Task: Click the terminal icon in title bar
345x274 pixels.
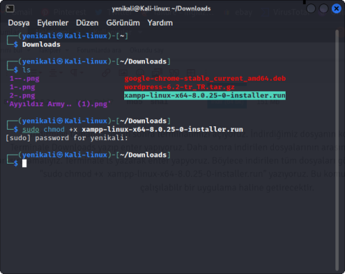Action: tap(10, 9)
